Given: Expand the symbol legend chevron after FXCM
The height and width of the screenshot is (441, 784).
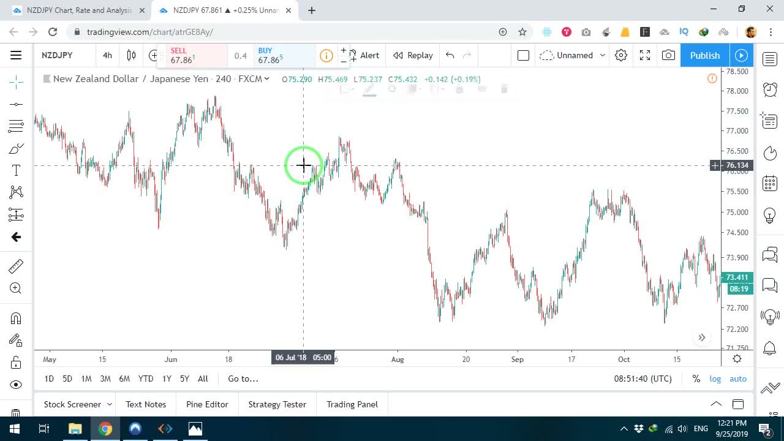Looking at the screenshot, I should coord(266,79).
